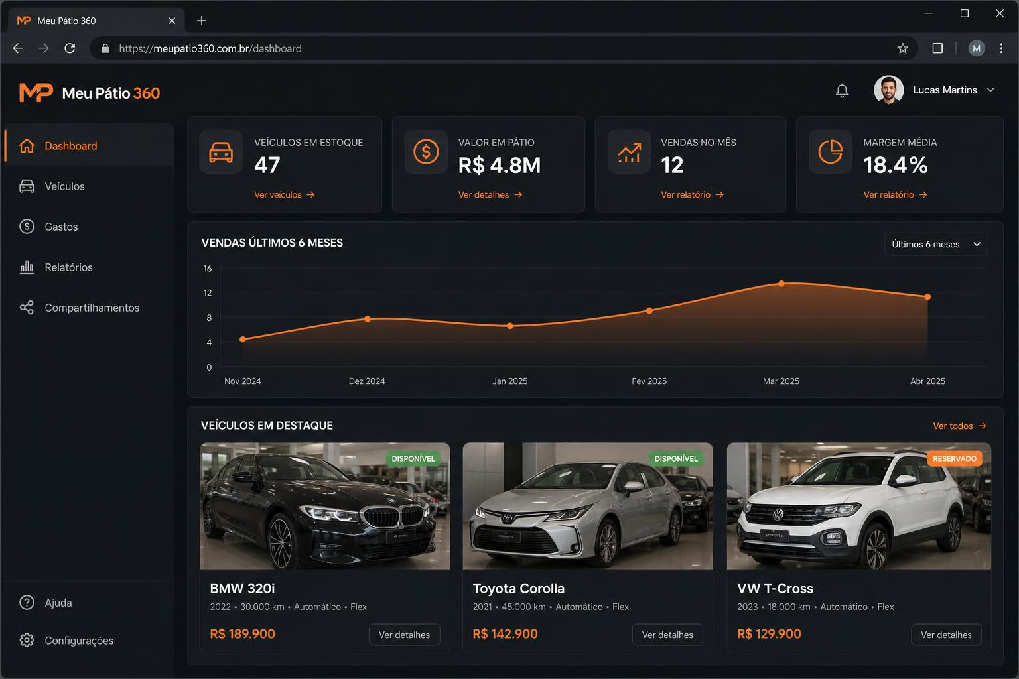Reload the page in browser
1019x679 pixels.
(70, 48)
